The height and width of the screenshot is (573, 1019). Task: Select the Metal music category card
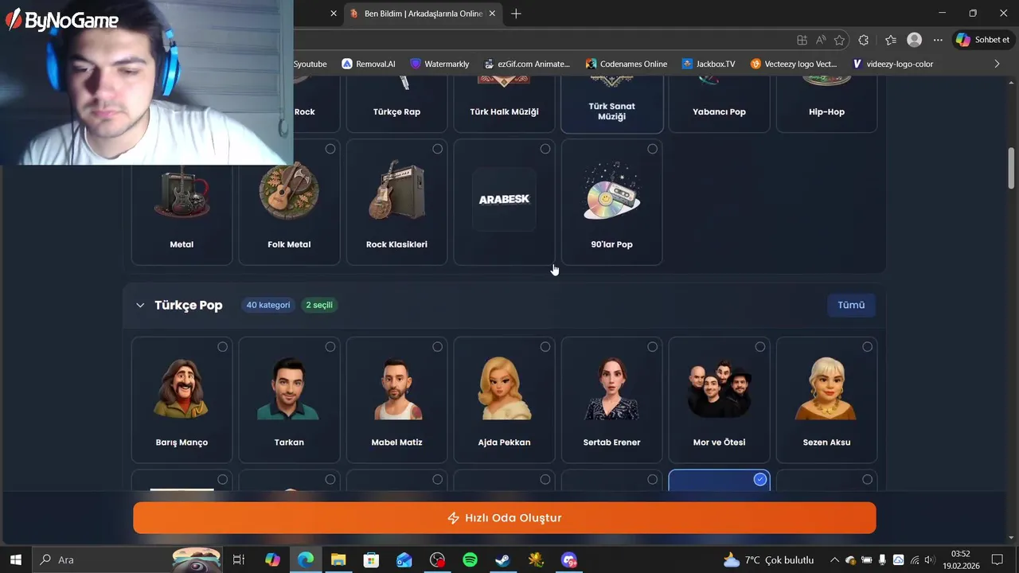click(x=182, y=202)
